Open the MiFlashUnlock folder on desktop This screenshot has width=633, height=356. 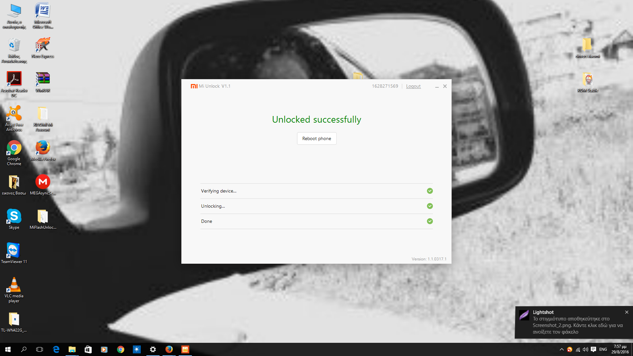click(43, 217)
